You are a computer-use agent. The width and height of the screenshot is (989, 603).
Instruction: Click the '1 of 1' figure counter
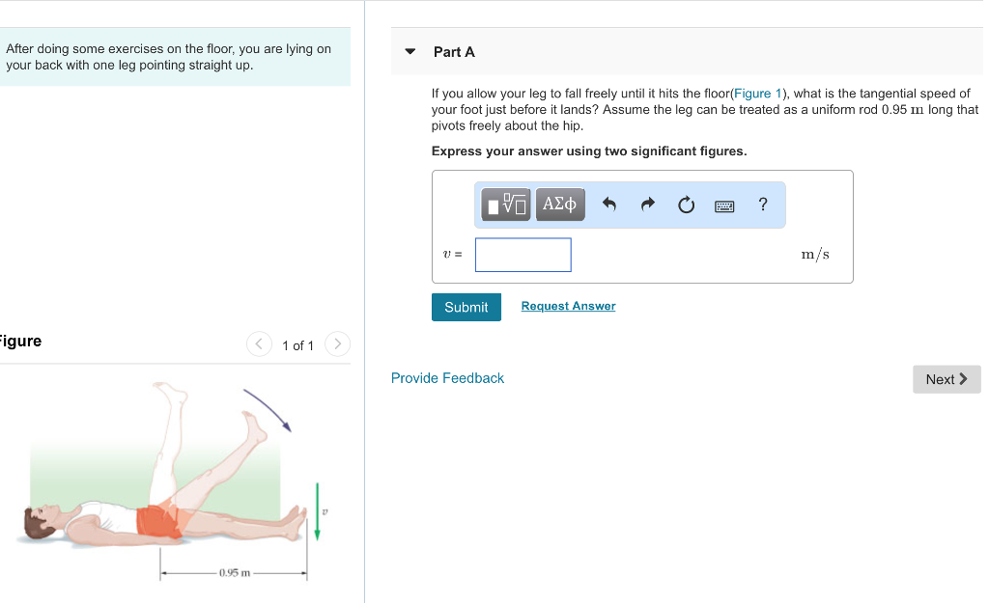(297, 345)
